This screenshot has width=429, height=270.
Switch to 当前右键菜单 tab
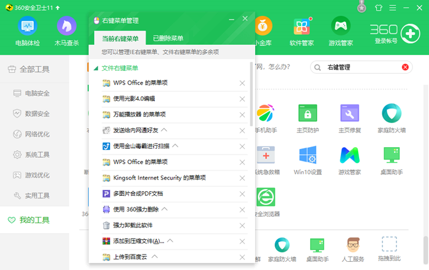pos(120,38)
